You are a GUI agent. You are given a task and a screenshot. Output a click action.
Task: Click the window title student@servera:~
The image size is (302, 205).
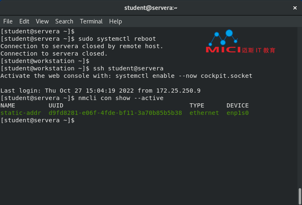click(151, 8)
